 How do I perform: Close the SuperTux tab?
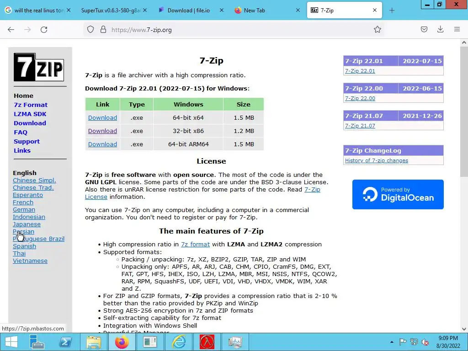[x=145, y=10]
